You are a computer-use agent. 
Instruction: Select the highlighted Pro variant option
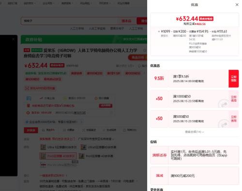tap(58, 156)
